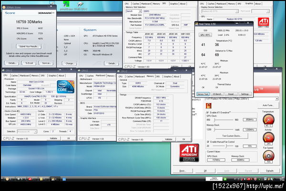This screenshot has height=191, width=286.
Task: Enable ATI Overdrive checkbox
Action: (x=207, y=112)
